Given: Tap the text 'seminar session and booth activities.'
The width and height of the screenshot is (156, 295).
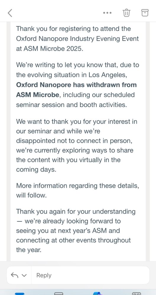Looking at the screenshot, I should click(71, 105).
